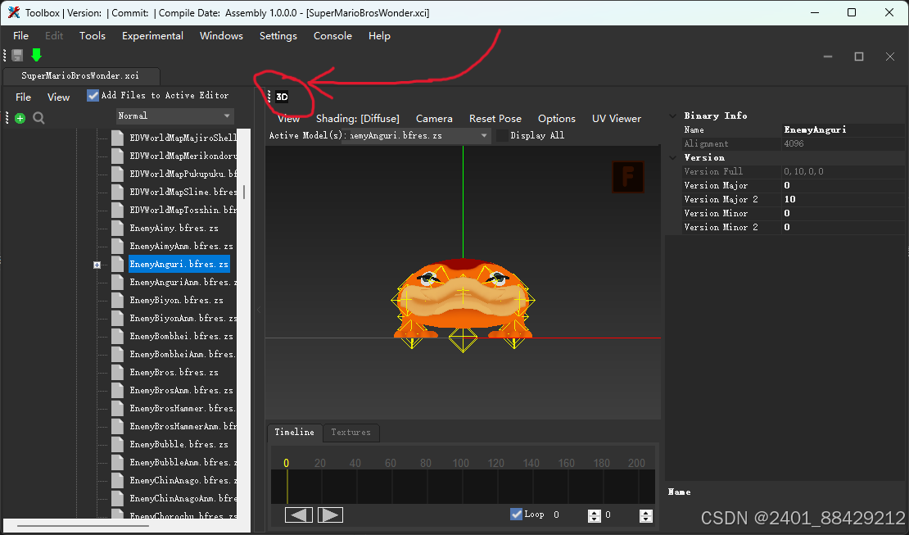Image resolution: width=909 pixels, height=535 pixels.
Task: Click the file icon beside EnemyAimy.bfres.zs
Action: click(118, 228)
